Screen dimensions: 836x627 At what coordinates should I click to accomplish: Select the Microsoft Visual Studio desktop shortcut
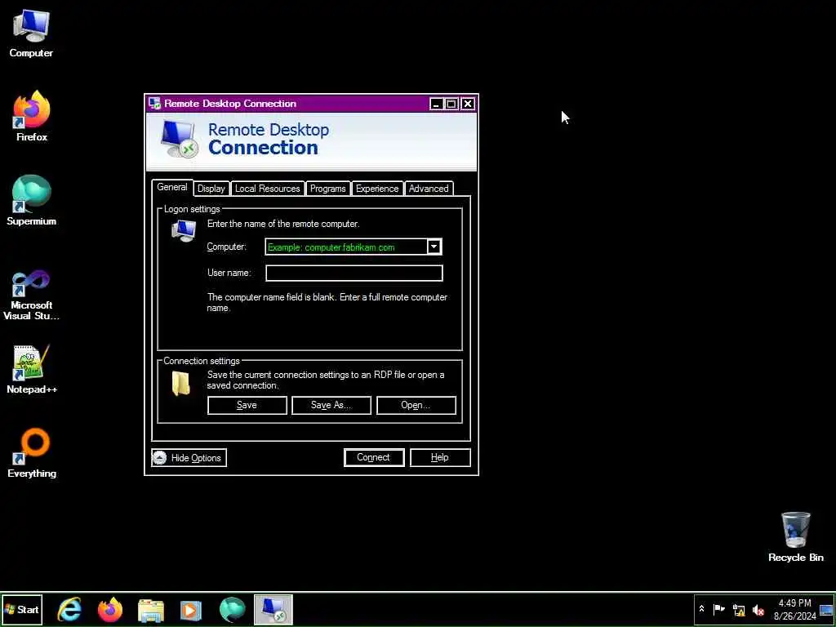32,294
